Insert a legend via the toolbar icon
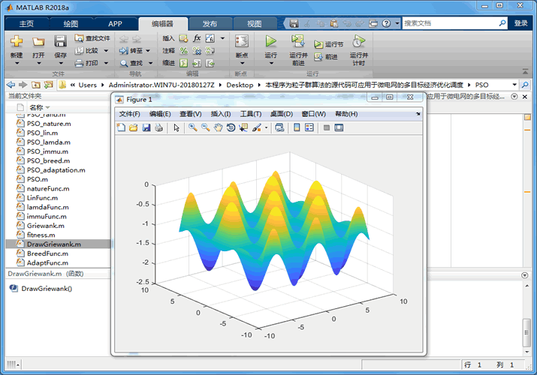 [309, 127]
